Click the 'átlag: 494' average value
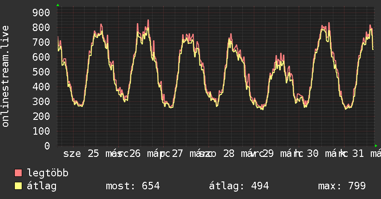381x199 pixels. pos(239,186)
